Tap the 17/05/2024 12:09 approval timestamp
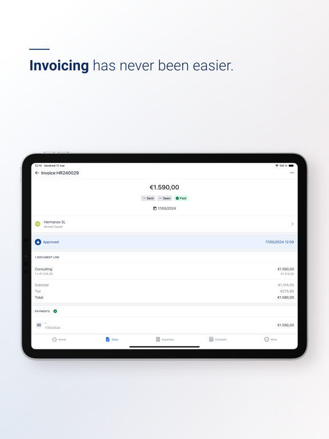This screenshot has width=329, height=439. 279,242
